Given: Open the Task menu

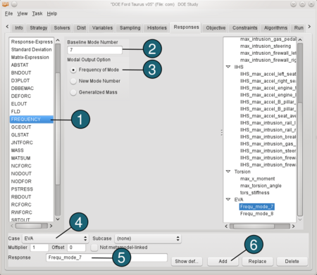Looking at the screenshot, I should point(37,13).
